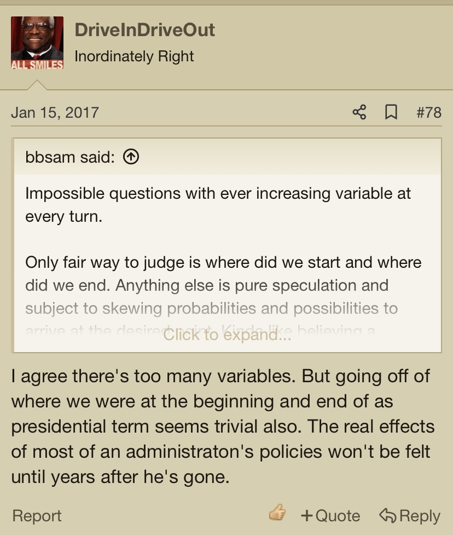The image size is (453, 535).
Task: Like the post with the thumbs-up icon
Action: 277,513
